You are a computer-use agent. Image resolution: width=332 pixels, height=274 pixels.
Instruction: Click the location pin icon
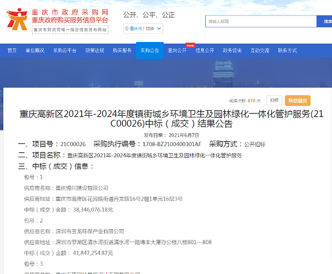click(127, 29)
